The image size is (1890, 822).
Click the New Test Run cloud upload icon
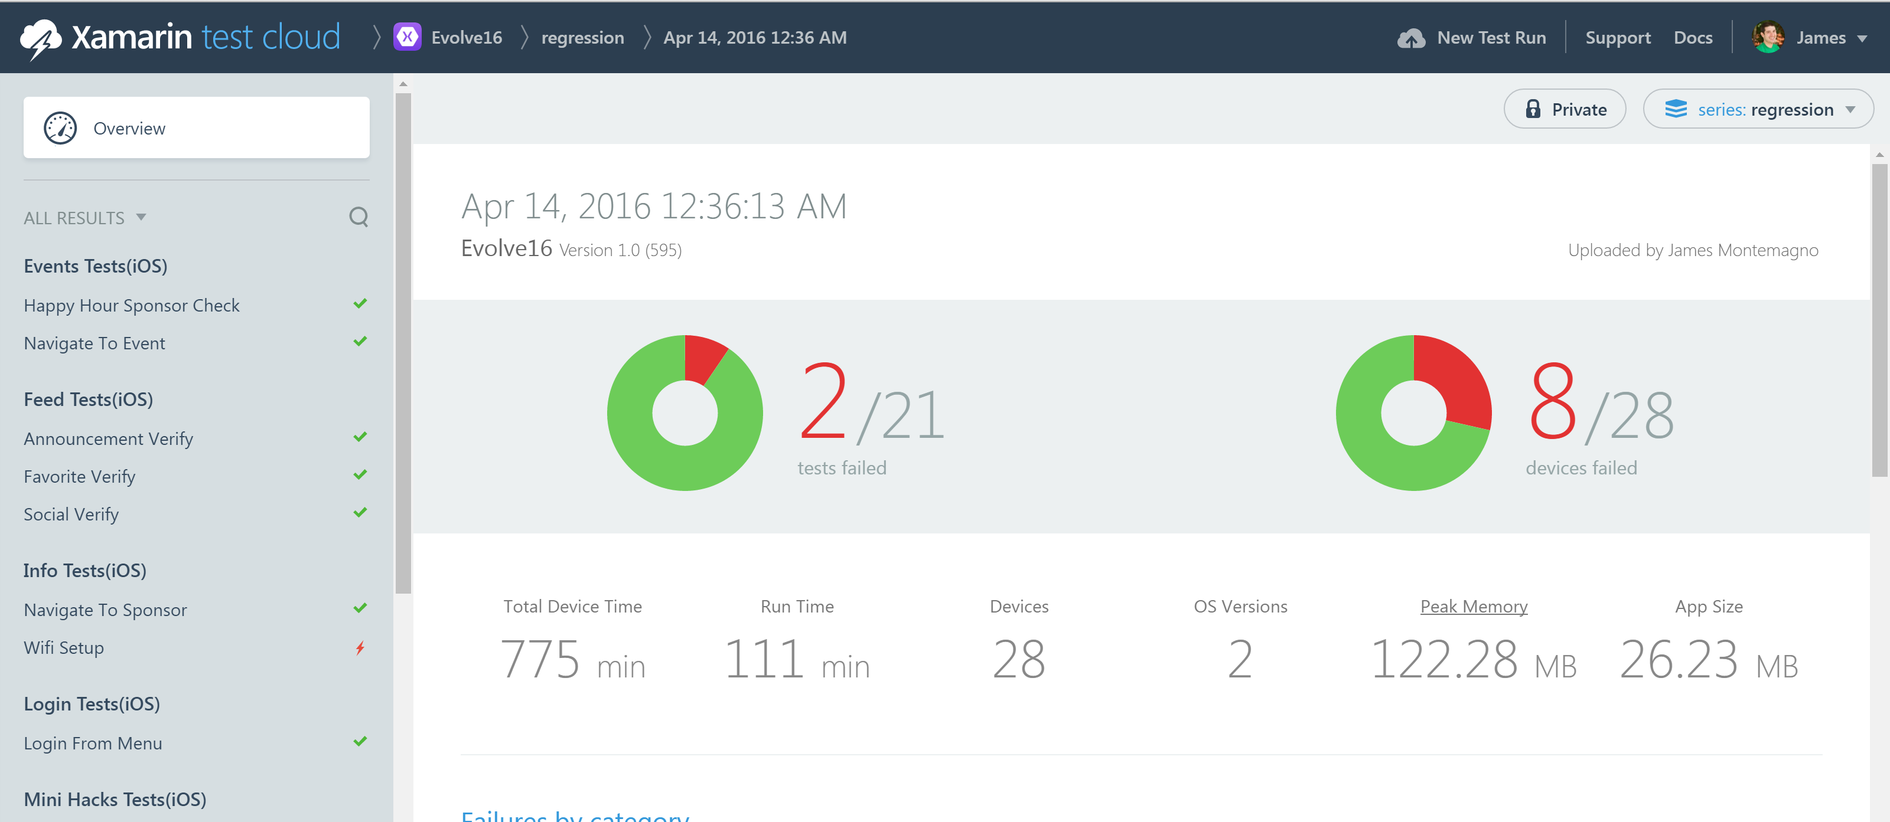click(1410, 38)
